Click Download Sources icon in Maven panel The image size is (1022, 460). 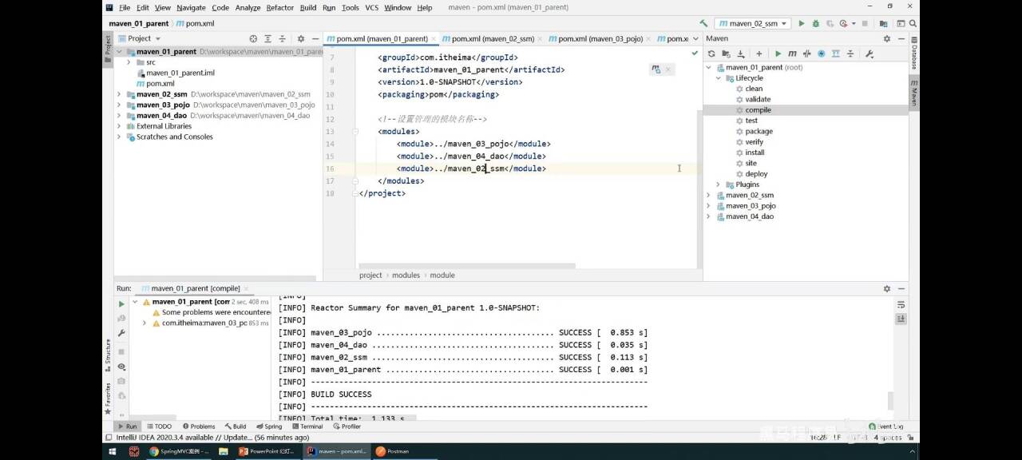pyautogui.click(x=741, y=54)
